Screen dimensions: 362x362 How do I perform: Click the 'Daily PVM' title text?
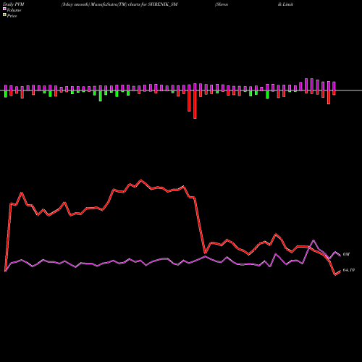coord(14,4)
